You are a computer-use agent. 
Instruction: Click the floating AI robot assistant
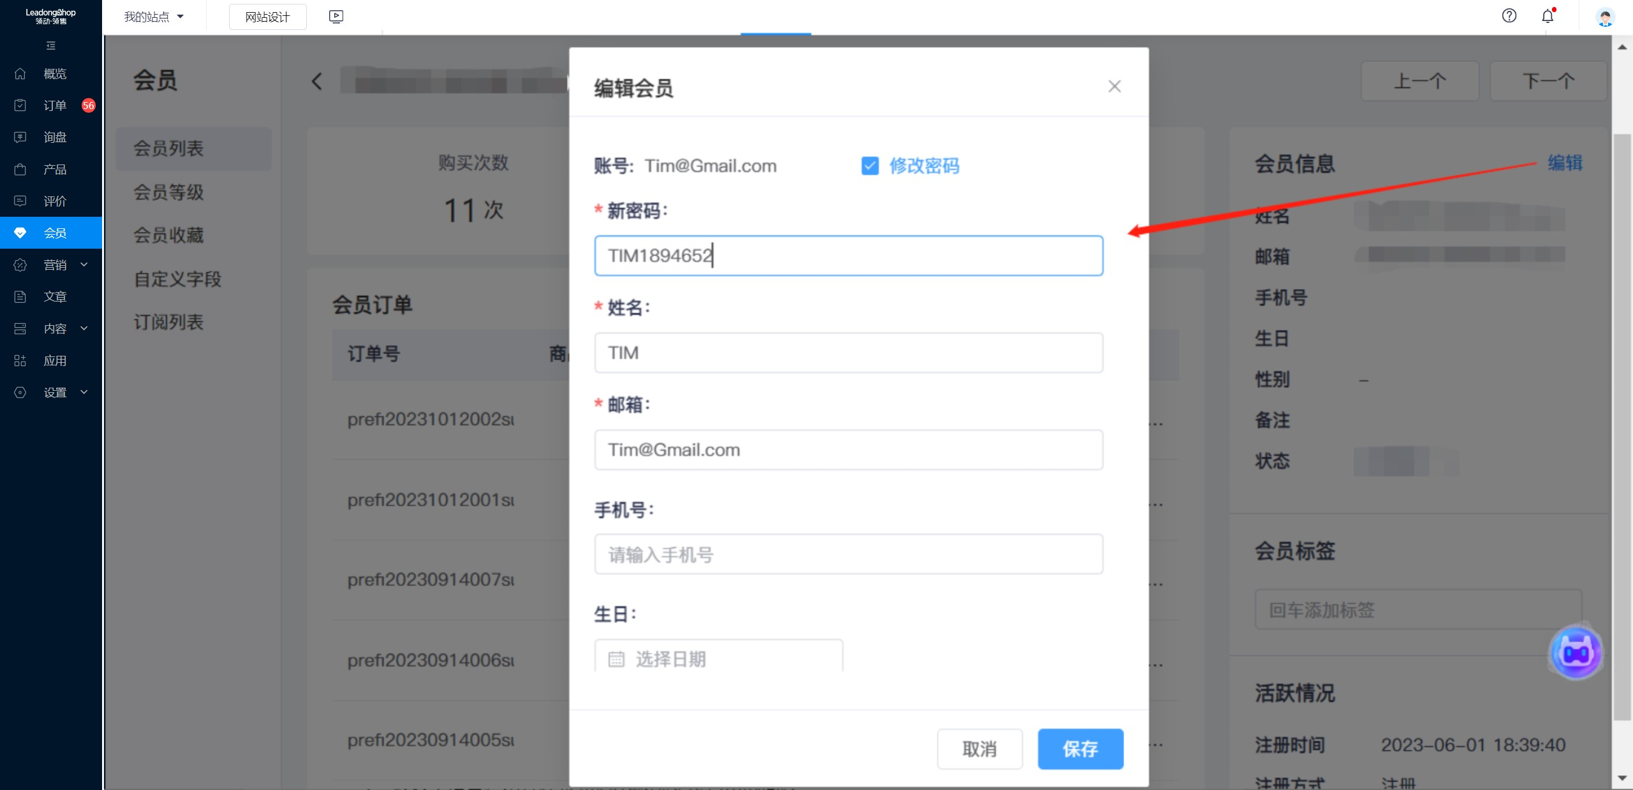click(1576, 652)
